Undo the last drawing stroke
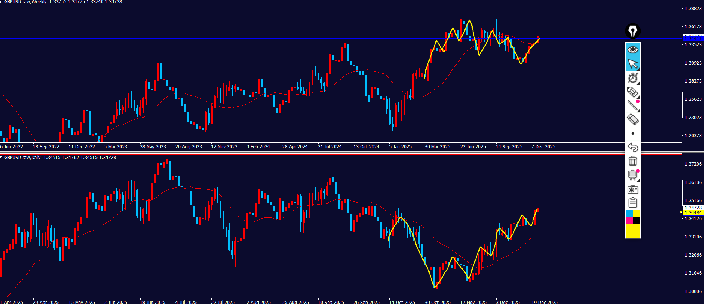The width and height of the screenshot is (704, 304). point(632,147)
